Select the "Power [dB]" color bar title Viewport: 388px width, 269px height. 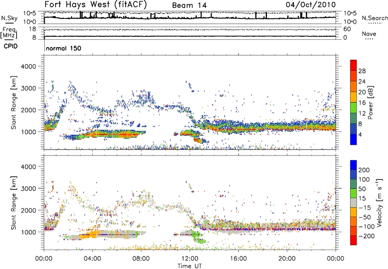click(x=370, y=102)
